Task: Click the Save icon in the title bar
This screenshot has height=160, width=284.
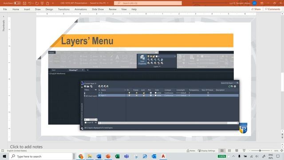Action: point(25,3)
